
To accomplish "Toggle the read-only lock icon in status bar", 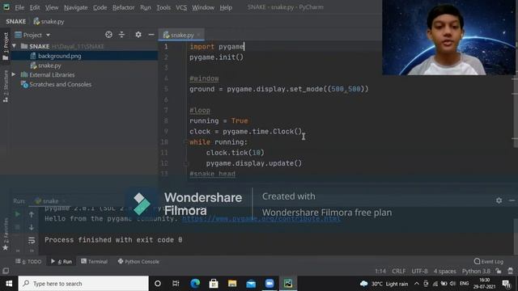I will click(x=499, y=272).
